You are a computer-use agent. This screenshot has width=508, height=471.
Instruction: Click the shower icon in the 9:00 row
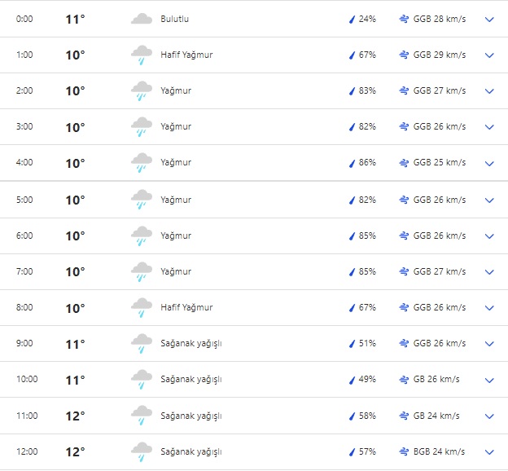tap(142, 343)
